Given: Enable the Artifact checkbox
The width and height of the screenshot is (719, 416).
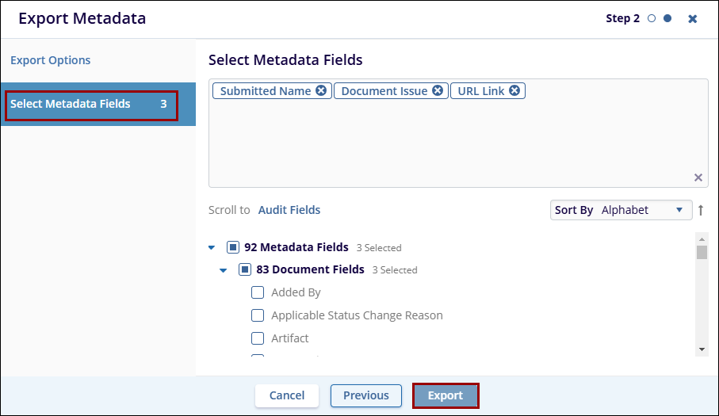Looking at the screenshot, I should (x=258, y=338).
